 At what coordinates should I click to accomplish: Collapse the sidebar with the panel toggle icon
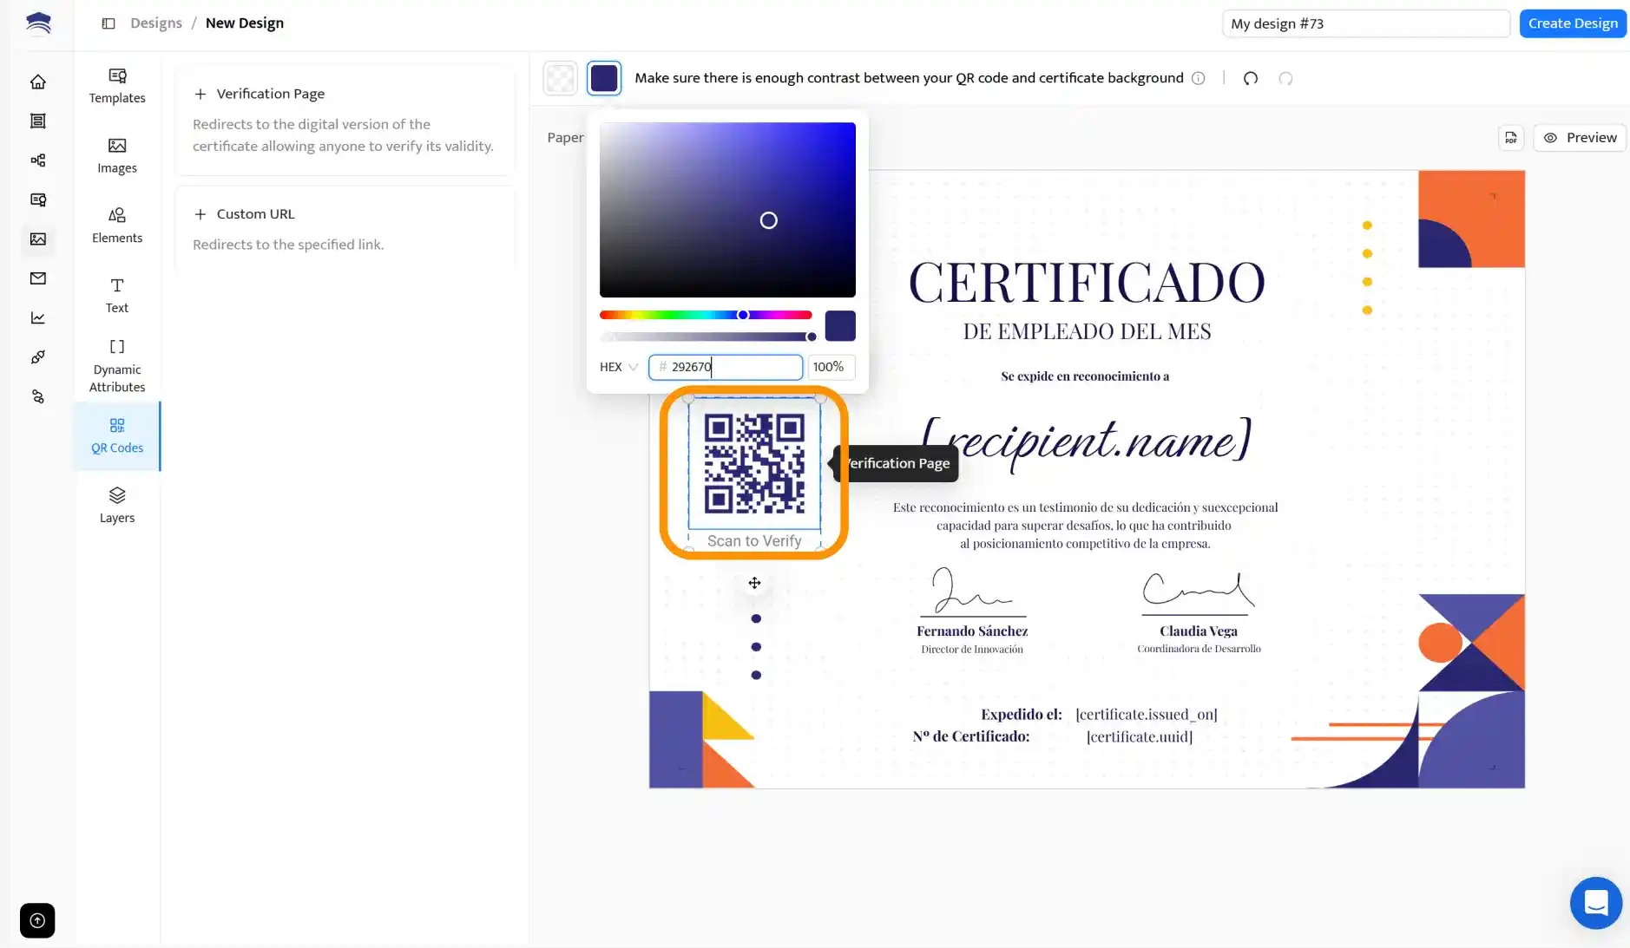pos(108,23)
